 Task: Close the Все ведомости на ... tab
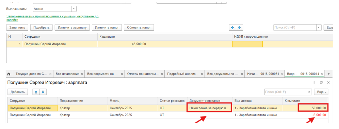122,74
